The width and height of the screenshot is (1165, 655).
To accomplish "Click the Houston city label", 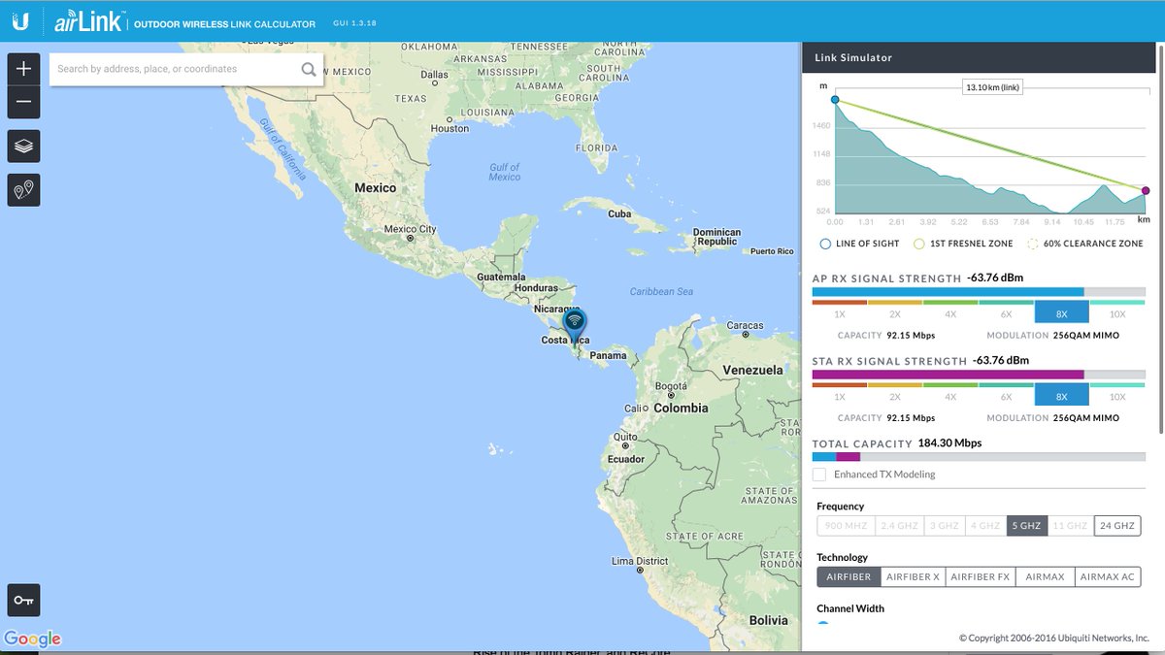I will click(x=449, y=128).
